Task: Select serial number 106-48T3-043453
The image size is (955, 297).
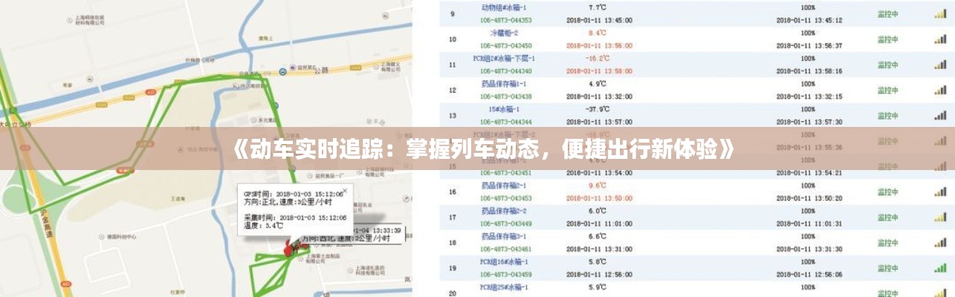Action: click(x=505, y=198)
